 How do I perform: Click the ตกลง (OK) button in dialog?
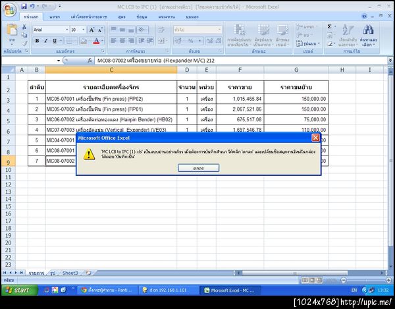(x=198, y=168)
